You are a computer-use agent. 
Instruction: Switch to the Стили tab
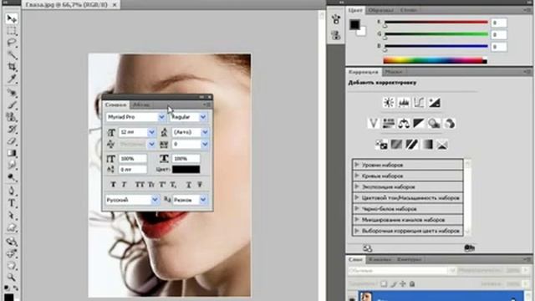(x=408, y=10)
